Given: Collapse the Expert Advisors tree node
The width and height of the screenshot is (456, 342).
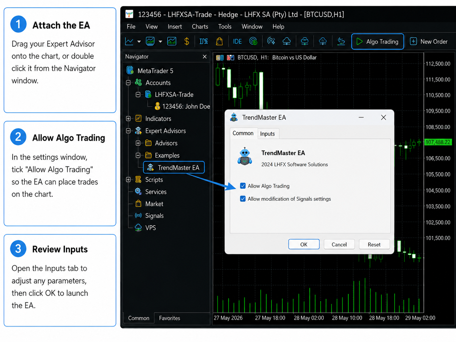Looking at the screenshot, I should click(128, 131).
